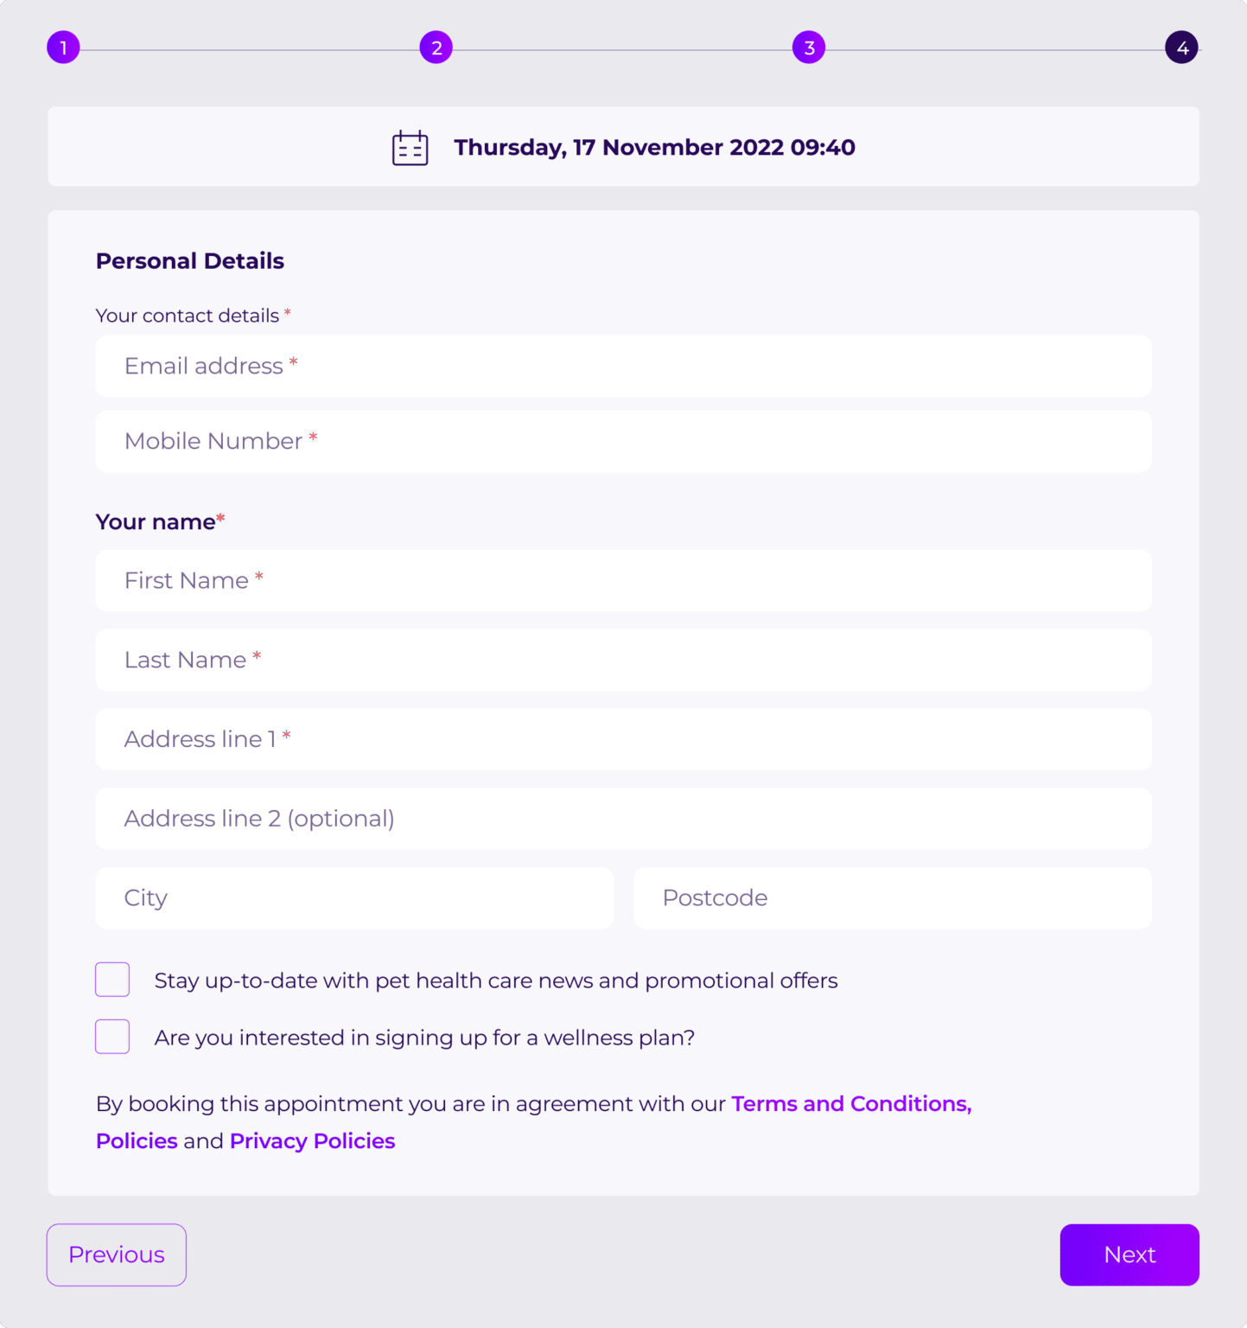The height and width of the screenshot is (1328, 1247).
Task: Enable pet health care news and promotional offers
Action: coord(112,980)
